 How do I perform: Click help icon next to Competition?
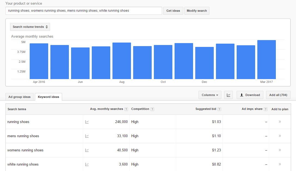click(152, 109)
